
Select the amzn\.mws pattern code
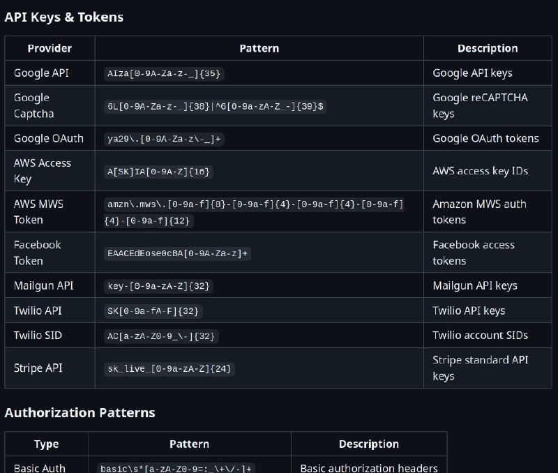(254, 213)
